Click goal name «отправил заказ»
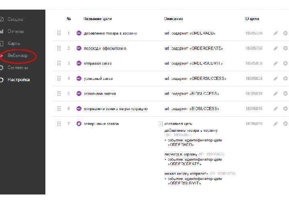The width and height of the screenshot is (289, 217). [x=98, y=63]
